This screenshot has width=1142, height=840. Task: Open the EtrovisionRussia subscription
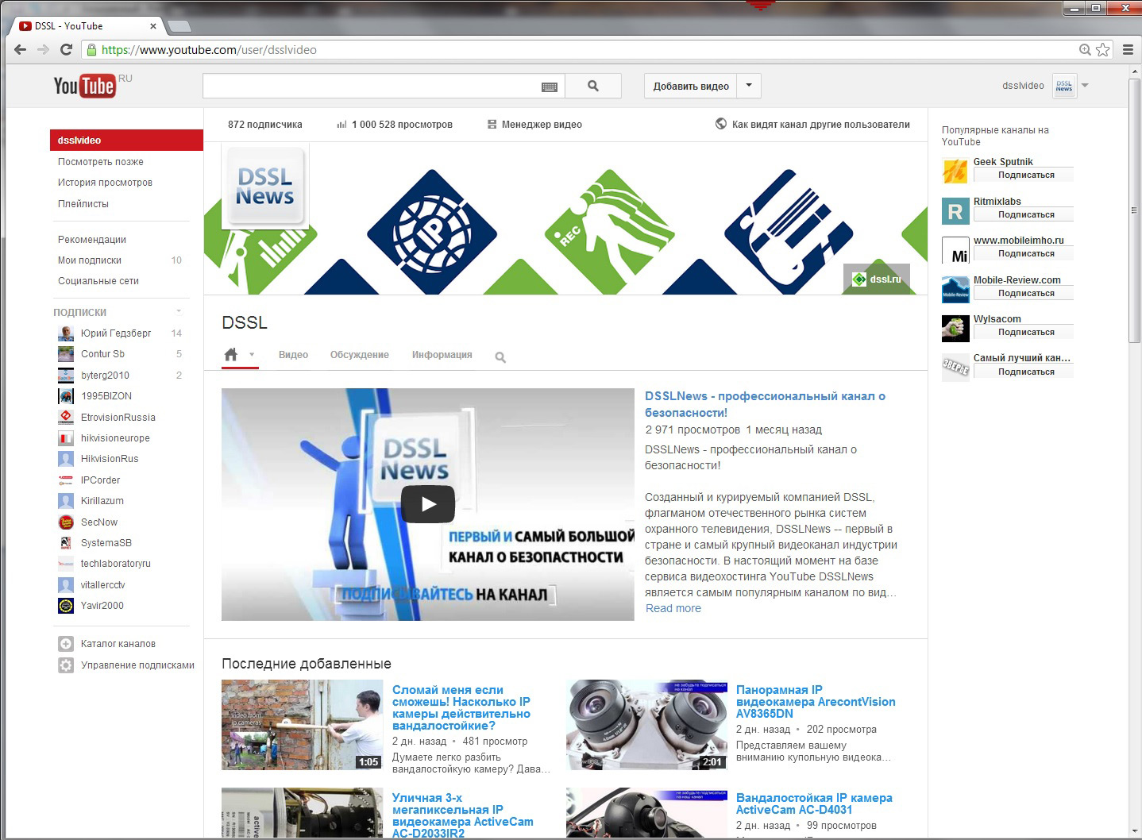(118, 417)
